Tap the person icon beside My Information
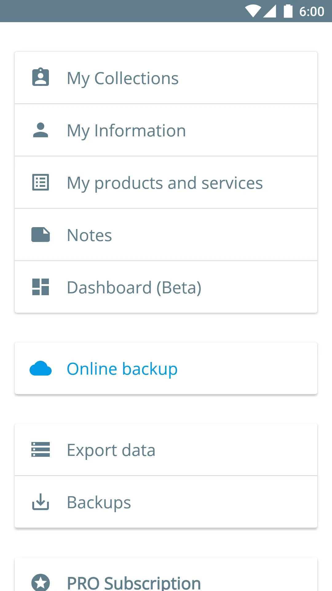Viewport: 332px width, 591px height. (x=41, y=130)
